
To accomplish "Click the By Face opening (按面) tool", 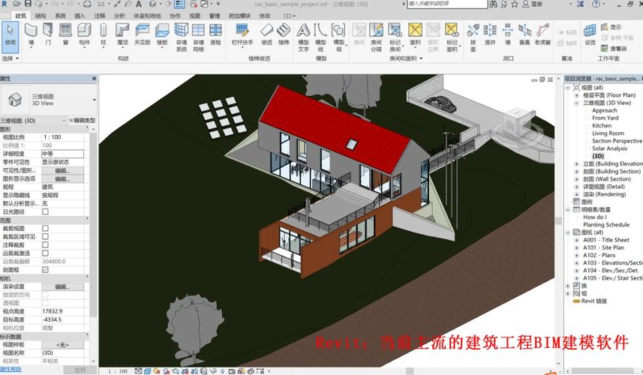I will (473, 37).
